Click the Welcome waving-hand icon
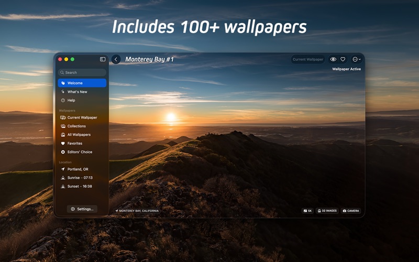 [x=63, y=83]
